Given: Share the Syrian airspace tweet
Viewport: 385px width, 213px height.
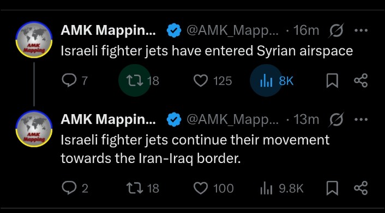Looking at the screenshot, I should pos(361,80).
